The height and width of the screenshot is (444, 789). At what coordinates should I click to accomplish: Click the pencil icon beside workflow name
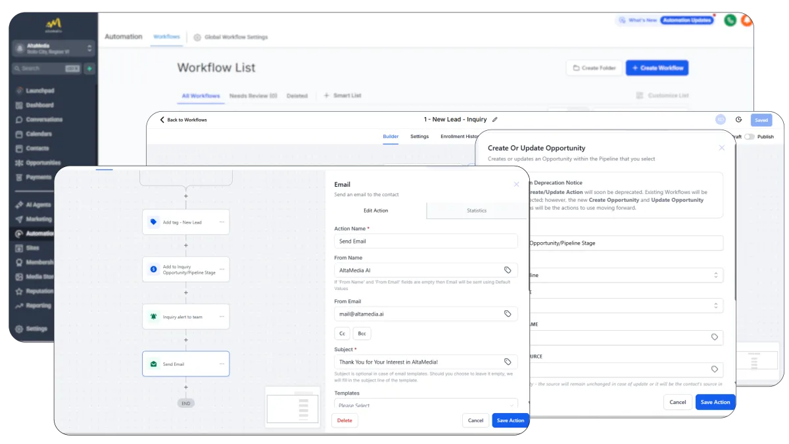point(495,120)
